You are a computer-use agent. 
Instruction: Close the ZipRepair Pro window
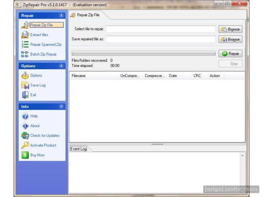tap(240, 4)
